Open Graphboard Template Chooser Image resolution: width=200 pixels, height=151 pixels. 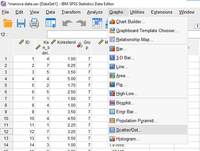click(x=147, y=31)
